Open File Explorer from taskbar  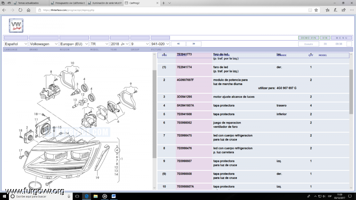coord(96,196)
